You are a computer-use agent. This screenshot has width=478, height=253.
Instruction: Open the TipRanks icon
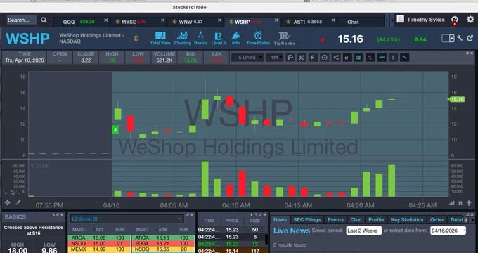pos(284,39)
